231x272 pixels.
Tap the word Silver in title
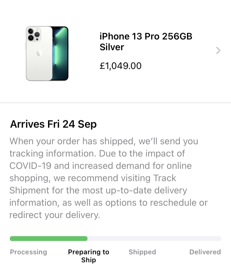pos(112,47)
